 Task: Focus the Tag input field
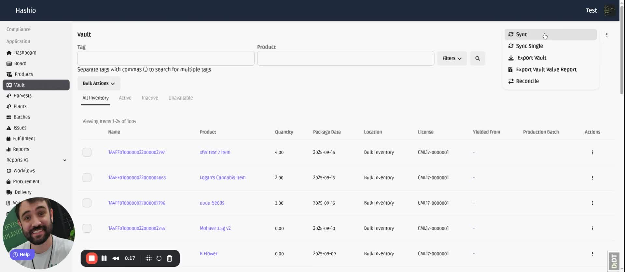pyautogui.click(x=166, y=59)
